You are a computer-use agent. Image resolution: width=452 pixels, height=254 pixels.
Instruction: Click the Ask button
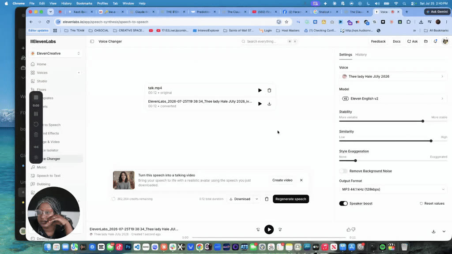click(412, 41)
